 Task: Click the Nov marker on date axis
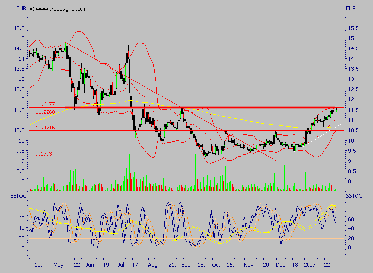[x=249, y=266]
